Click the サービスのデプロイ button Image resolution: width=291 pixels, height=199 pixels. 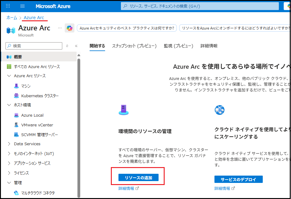238,179
